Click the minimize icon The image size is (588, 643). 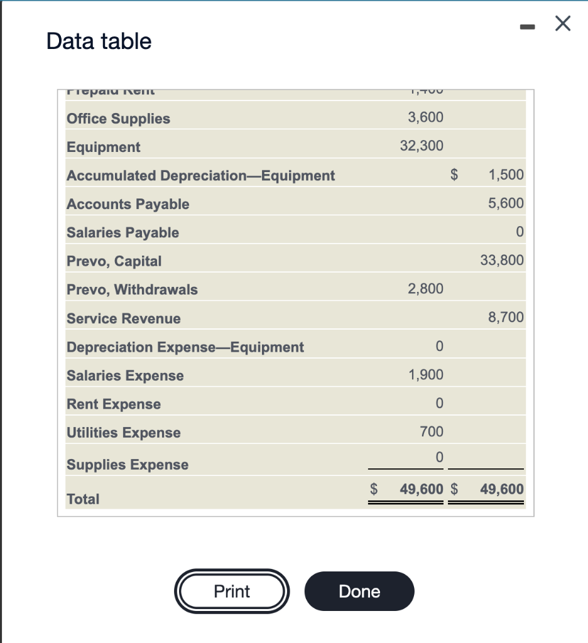[526, 25]
